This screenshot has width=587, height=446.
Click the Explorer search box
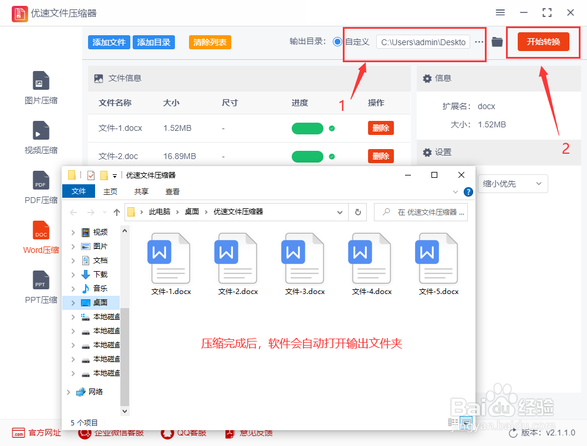[421, 212]
